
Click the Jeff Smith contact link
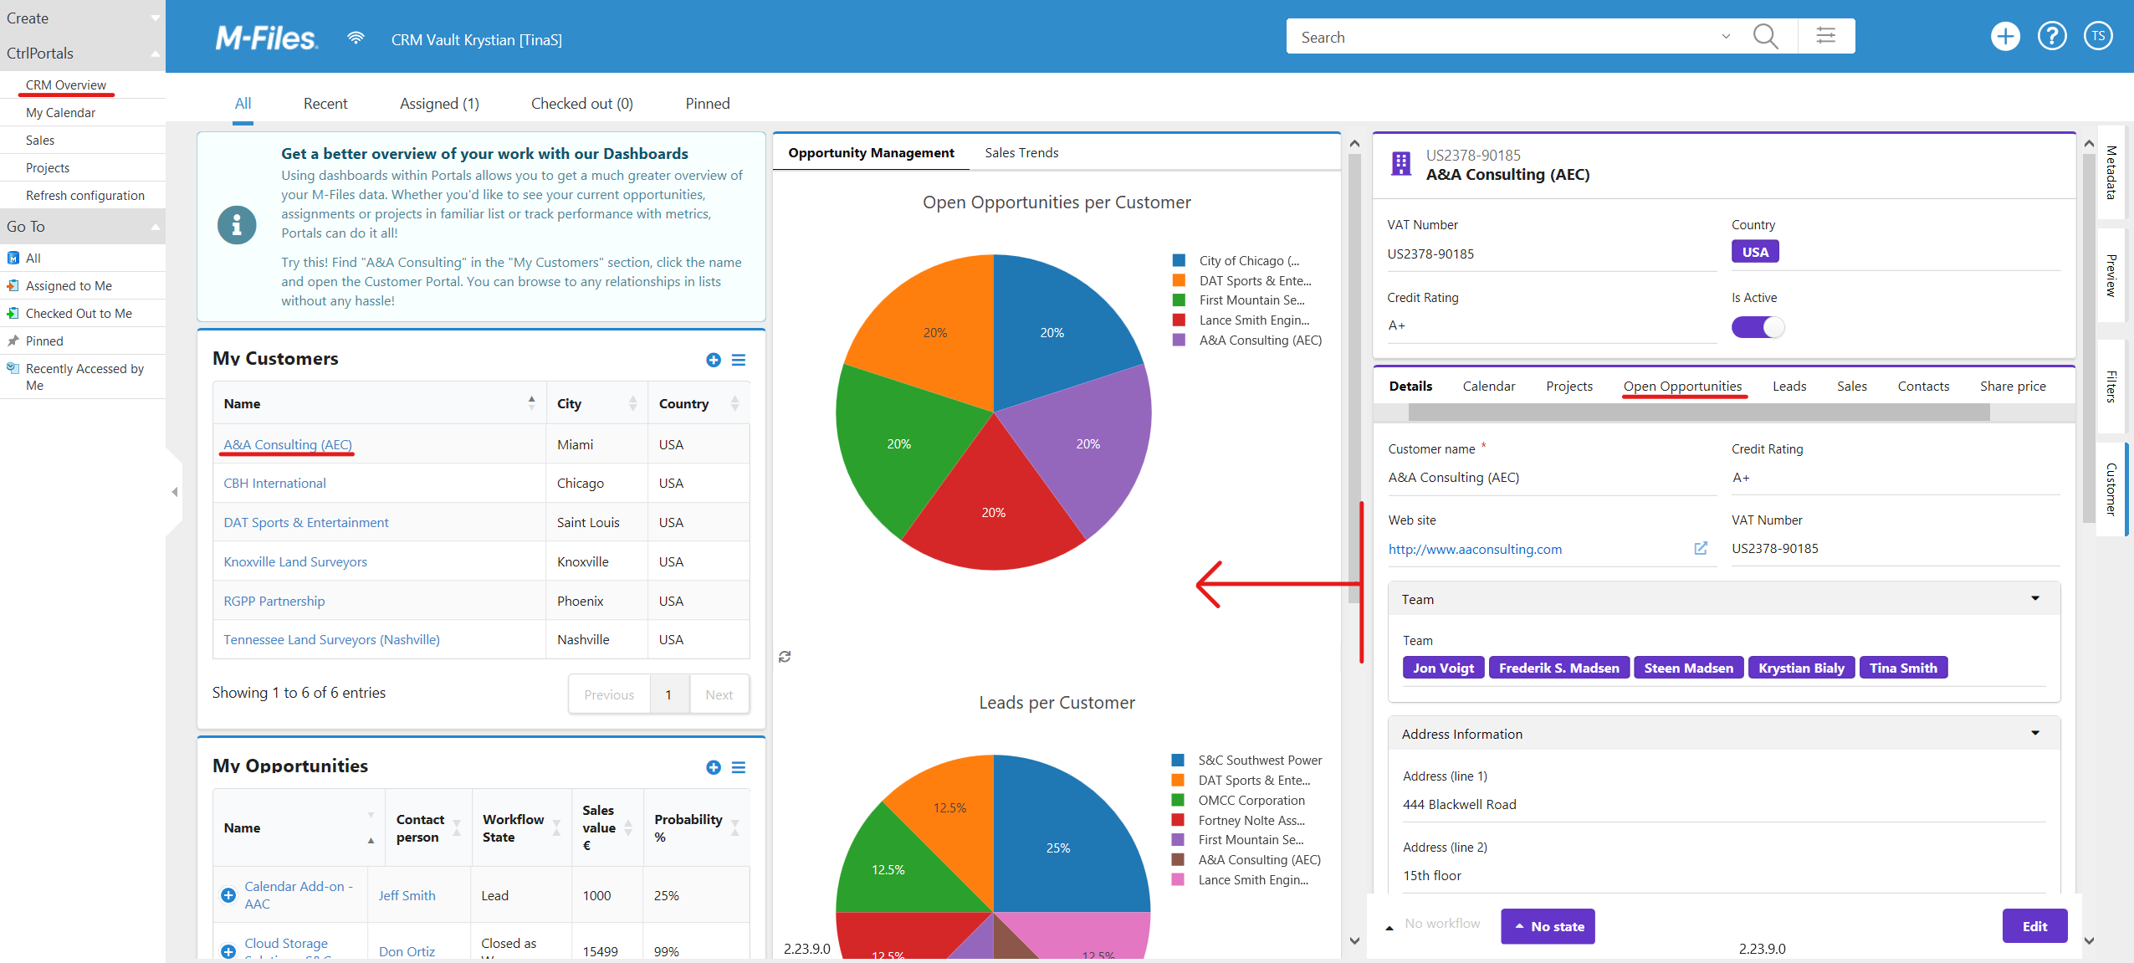pyautogui.click(x=407, y=895)
